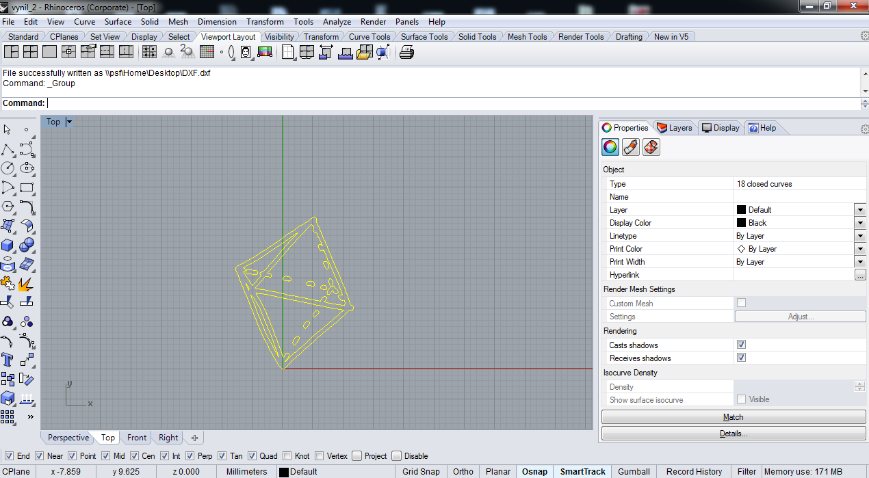Select the 3 Viewports layout icon
Image resolution: width=869 pixels, height=478 pixels.
pos(11,52)
